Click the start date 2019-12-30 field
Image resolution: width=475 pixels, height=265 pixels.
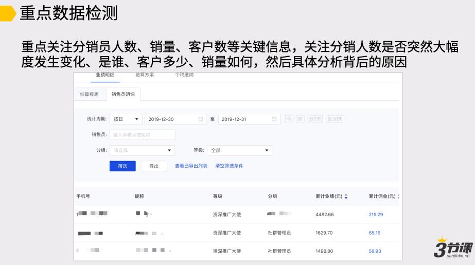[175, 119]
